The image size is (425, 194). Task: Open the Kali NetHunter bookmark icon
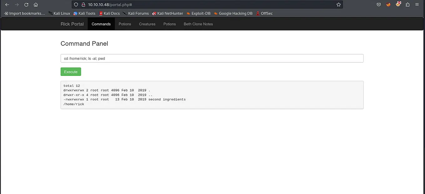[x=154, y=13]
